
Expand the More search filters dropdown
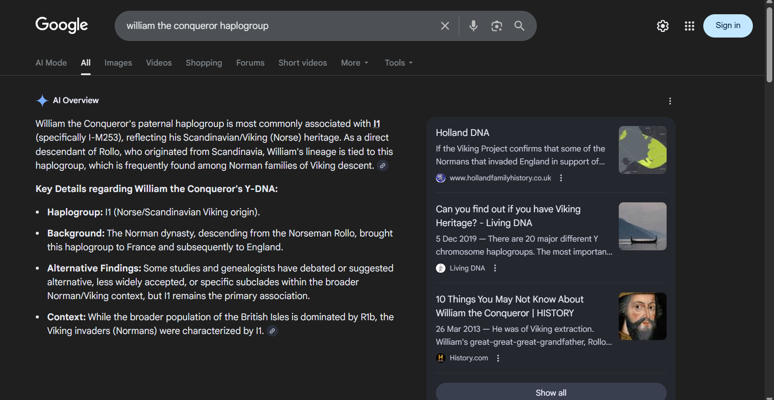pos(354,63)
